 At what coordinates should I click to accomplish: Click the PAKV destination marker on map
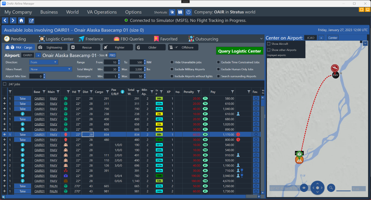335,75
